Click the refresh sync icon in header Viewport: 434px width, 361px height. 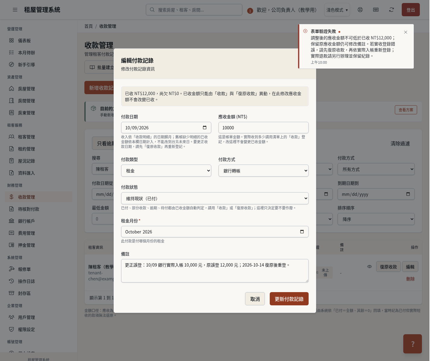point(392,10)
